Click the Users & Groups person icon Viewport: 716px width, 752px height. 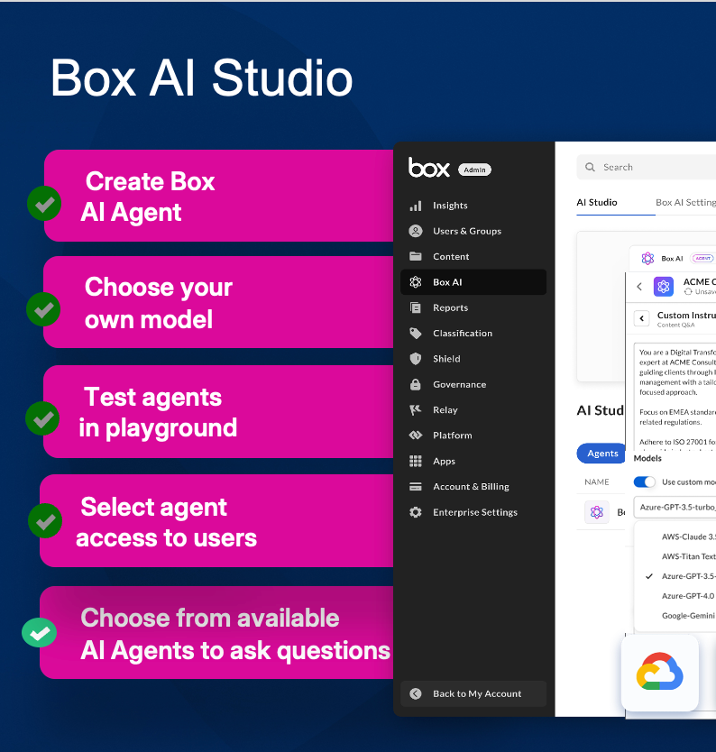[416, 231]
